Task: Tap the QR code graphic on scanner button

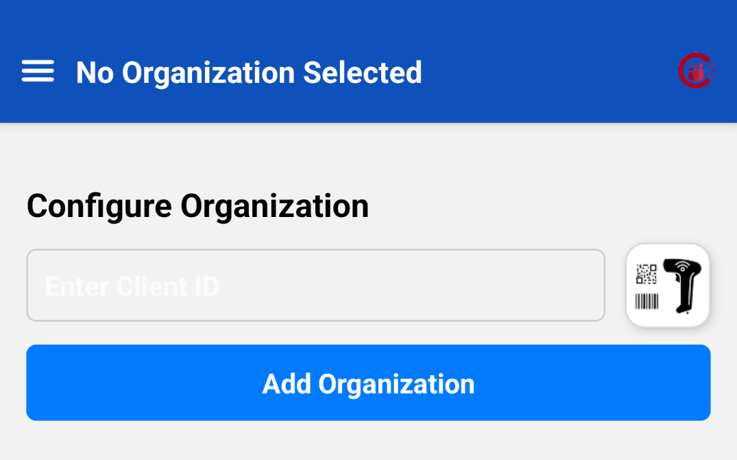Action: (647, 274)
